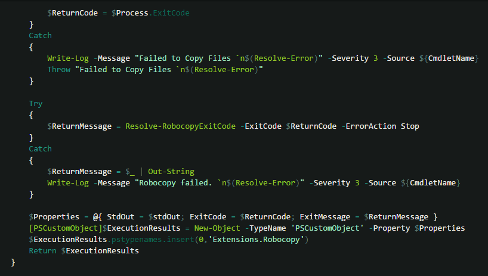
Task: Click the first Catch keyword
Action: pyautogui.click(x=40, y=36)
